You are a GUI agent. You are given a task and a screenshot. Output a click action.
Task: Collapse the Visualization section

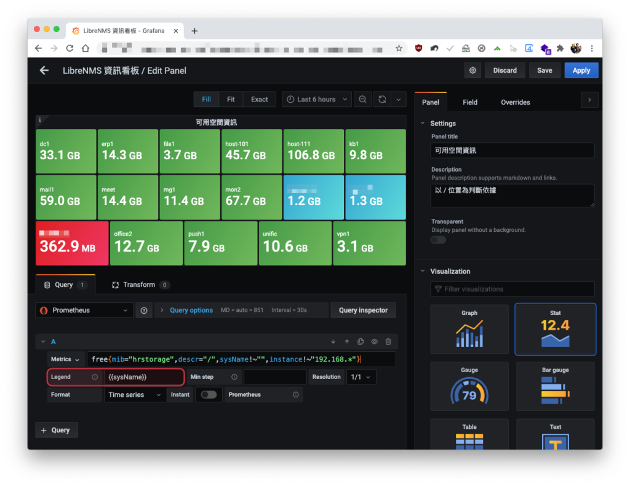[x=422, y=271]
